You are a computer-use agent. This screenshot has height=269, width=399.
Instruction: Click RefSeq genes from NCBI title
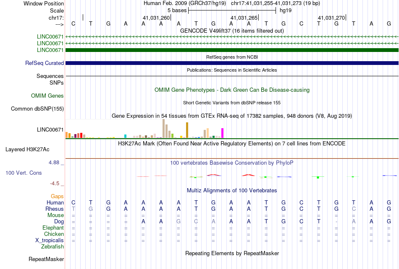tap(232, 57)
